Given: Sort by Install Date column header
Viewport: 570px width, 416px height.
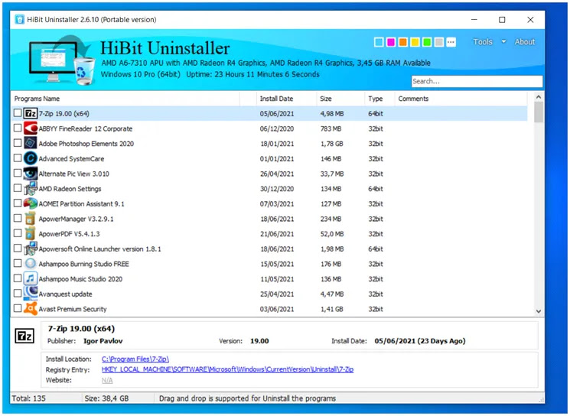Looking at the screenshot, I should click(x=286, y=99).
